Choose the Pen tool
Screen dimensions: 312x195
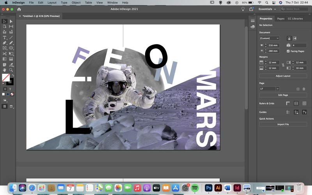click(x=4, y=43)
